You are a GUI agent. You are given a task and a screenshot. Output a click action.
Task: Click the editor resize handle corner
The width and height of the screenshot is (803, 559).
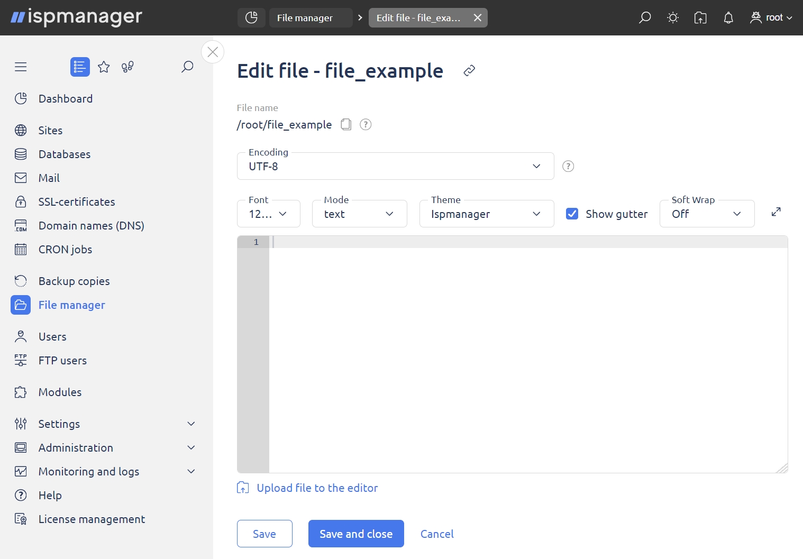(x=782, y=468)
